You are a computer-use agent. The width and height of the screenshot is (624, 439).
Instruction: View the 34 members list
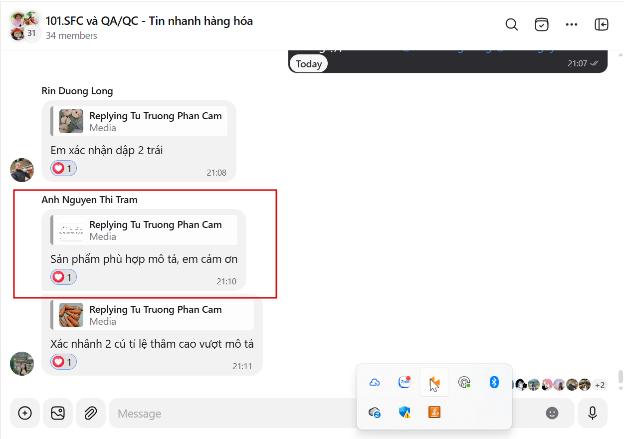(x=71, y=36)
